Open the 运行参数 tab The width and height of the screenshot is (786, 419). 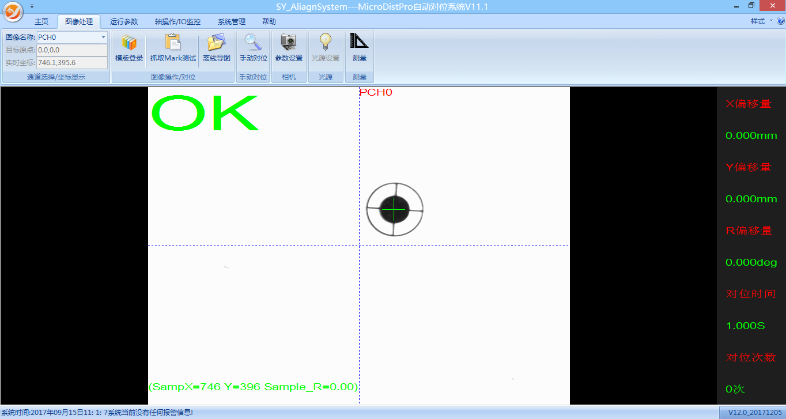[x=124, y=22]
